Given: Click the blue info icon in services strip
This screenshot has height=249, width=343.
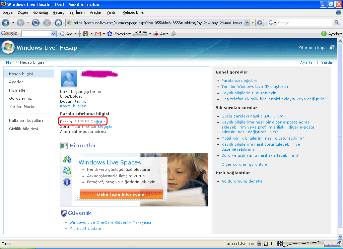Looking at the screenshot, I should coord(67,182).
